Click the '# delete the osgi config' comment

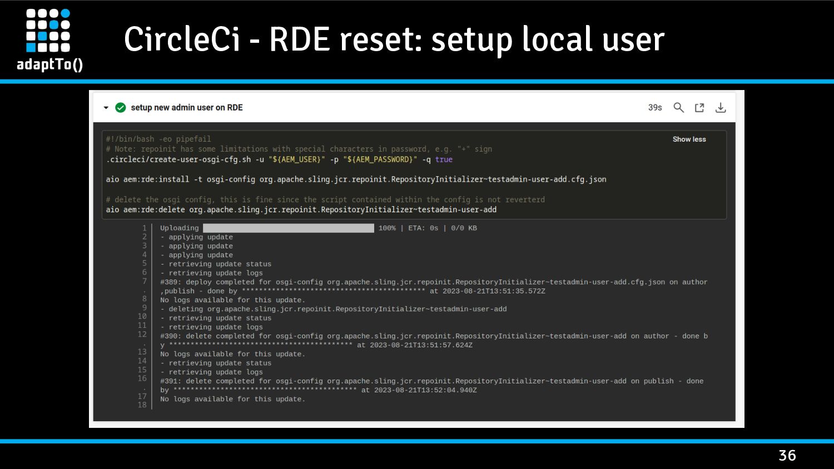(x=325, y=199)
